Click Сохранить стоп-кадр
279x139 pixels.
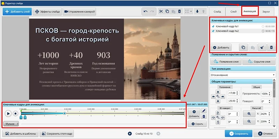(57, 133)
